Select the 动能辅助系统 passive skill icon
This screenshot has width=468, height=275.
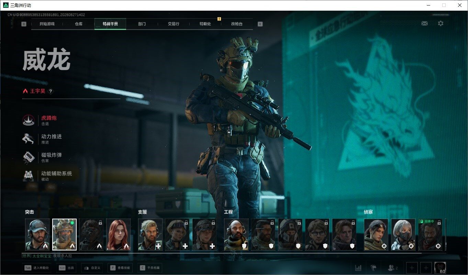point(29,176)
